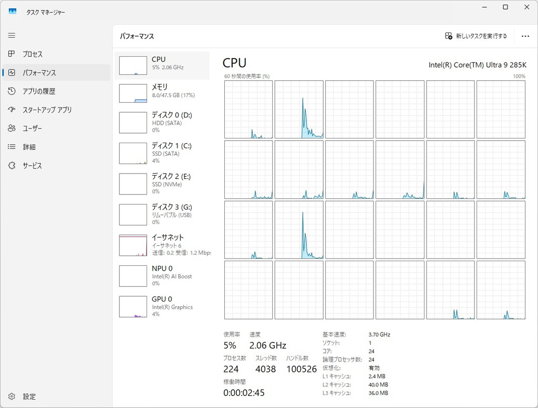Click the 36.0 MB L3 cache value
Viewport: 538px width, 408px height.
coord(378,393)
